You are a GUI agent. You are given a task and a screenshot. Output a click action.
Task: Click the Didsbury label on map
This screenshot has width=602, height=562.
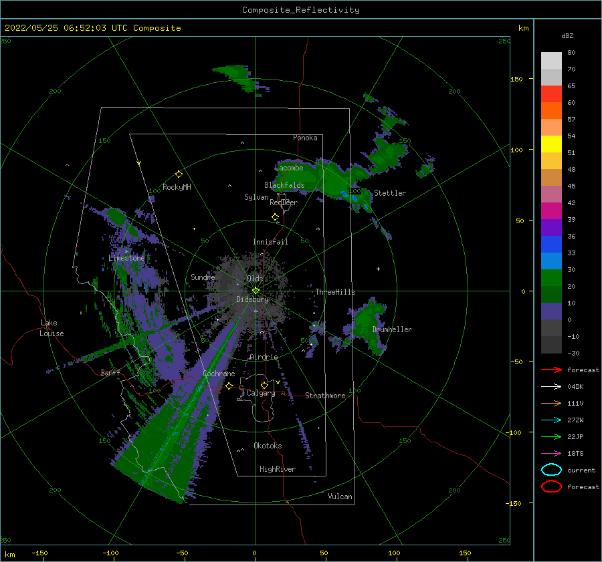[x=253, y=299]
